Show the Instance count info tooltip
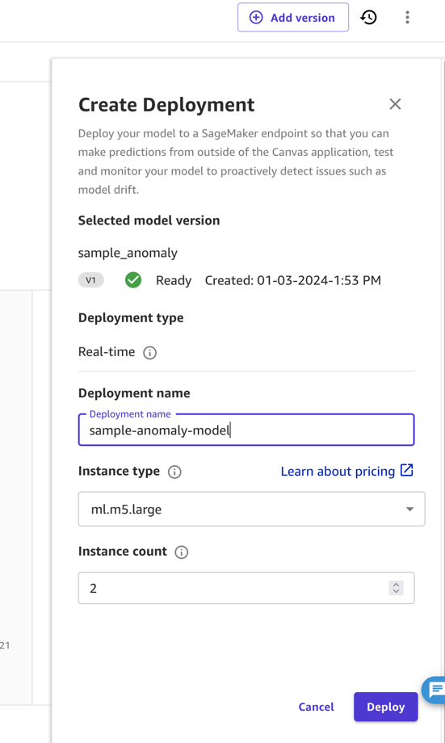The width and height of the screenshot is (445, 743). [182, 552]
